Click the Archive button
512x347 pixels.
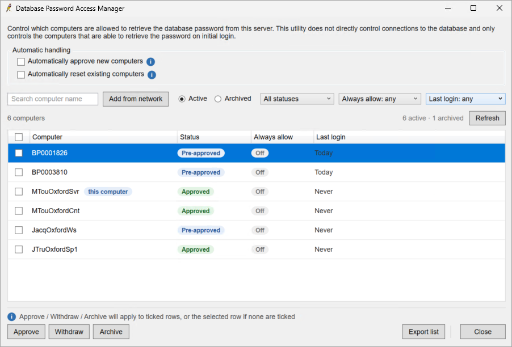(111, 332)
